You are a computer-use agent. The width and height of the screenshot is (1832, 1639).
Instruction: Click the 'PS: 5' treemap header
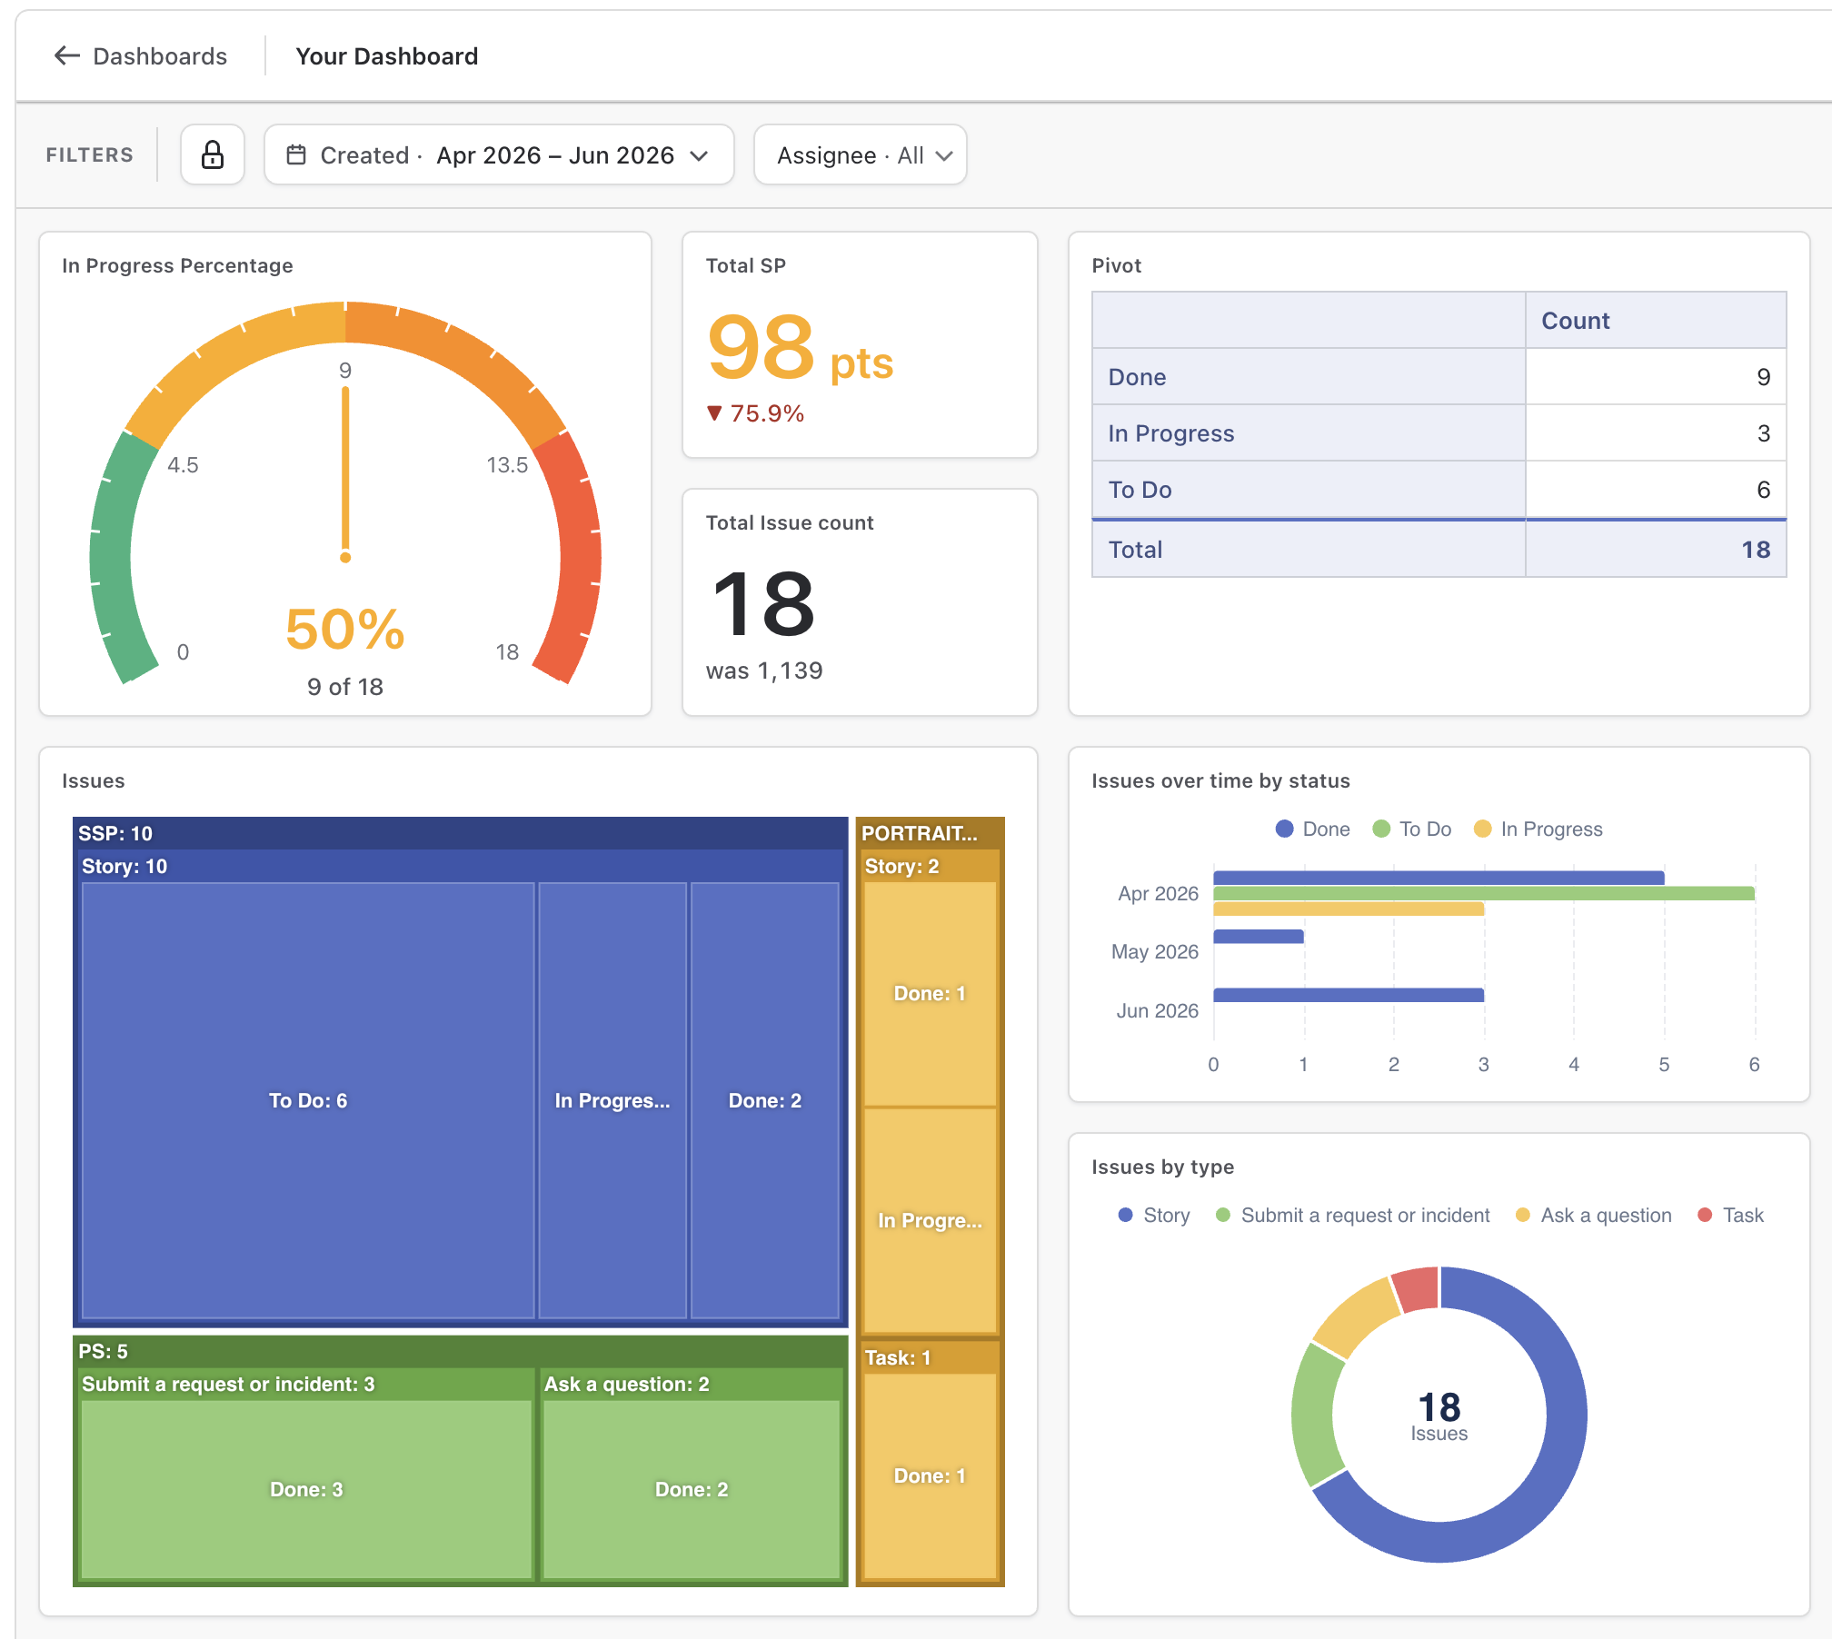pos(460,1351)
